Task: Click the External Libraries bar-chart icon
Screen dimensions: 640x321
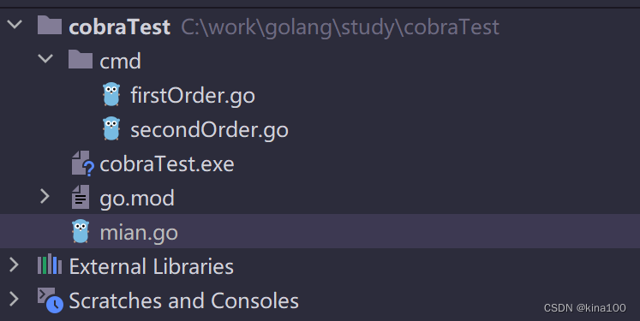Action: coord(50,264)
